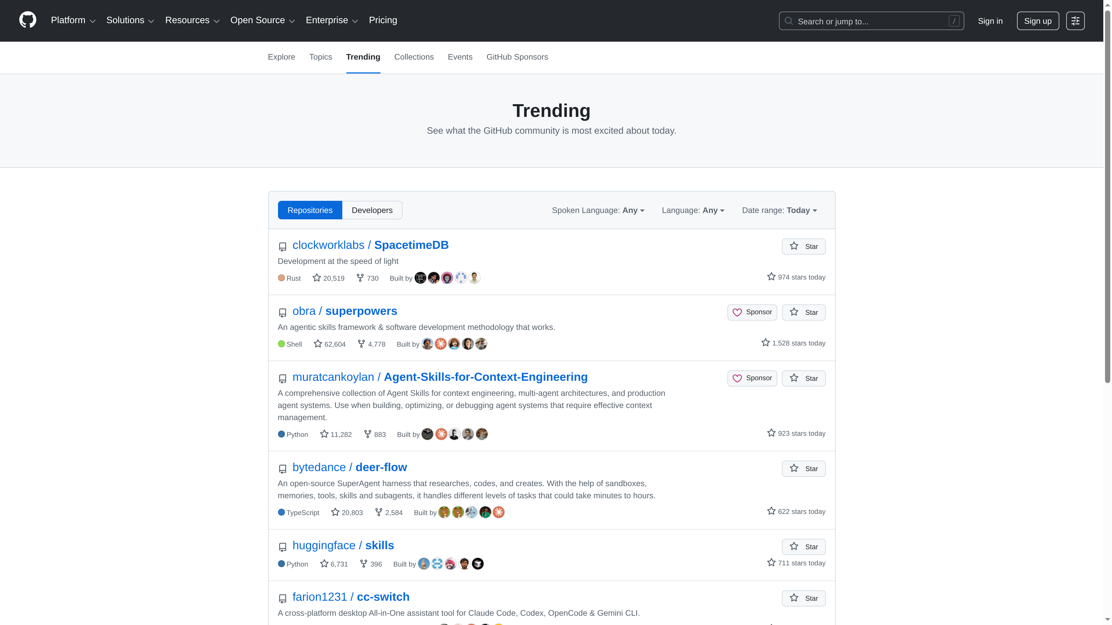This screenshot has width=1112, height=625.
Task: Click the Sponsor heart icon for obra/superpowers
Action: (x=737, y=312)
